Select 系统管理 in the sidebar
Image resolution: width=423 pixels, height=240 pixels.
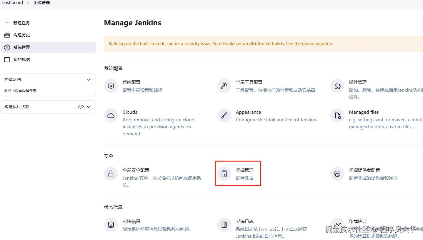click(x=48, y=47)
